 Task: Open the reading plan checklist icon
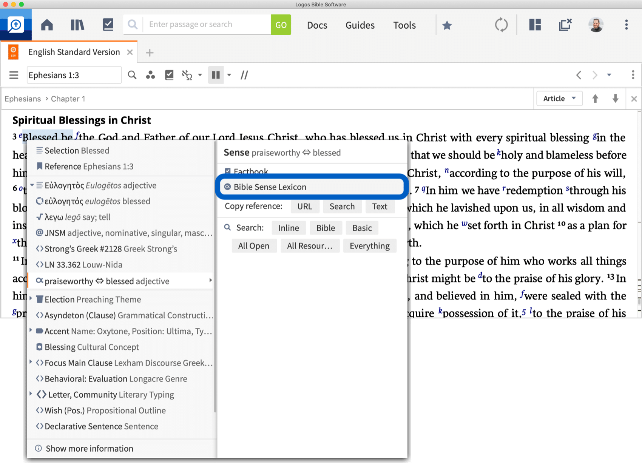coord(108,25)
